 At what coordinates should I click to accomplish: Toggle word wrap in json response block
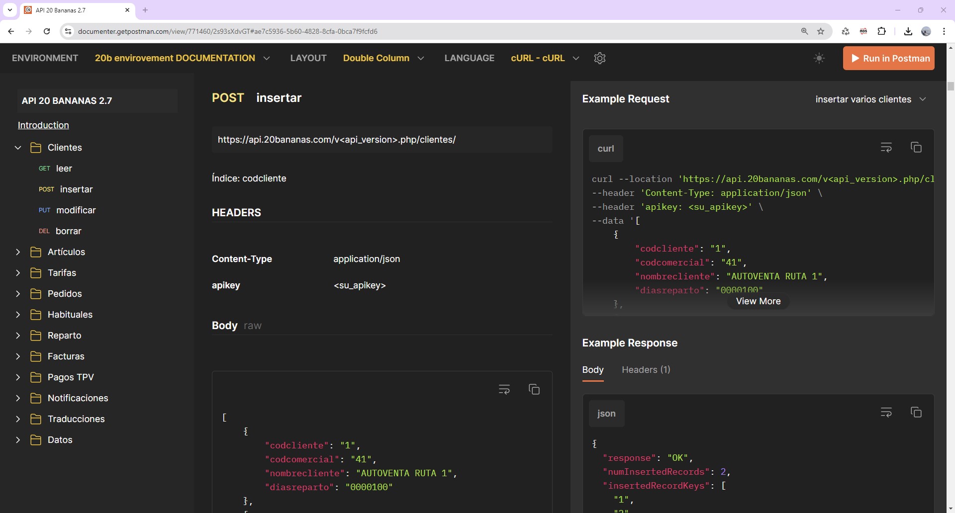click(x=886, y=413)
